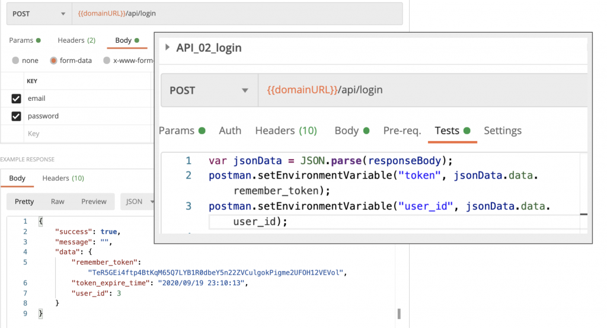Click the example response scrollbar thumb

399,313
